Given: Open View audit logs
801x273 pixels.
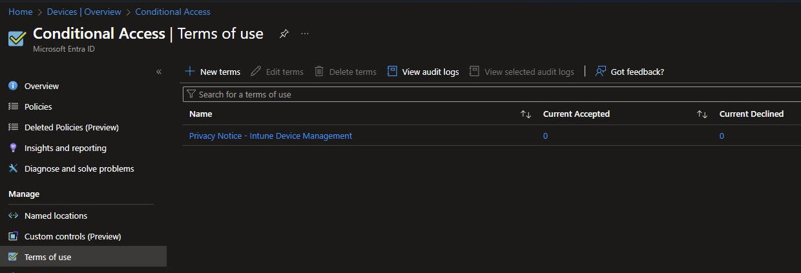Looking at the screenshot, I should point(423,72).
